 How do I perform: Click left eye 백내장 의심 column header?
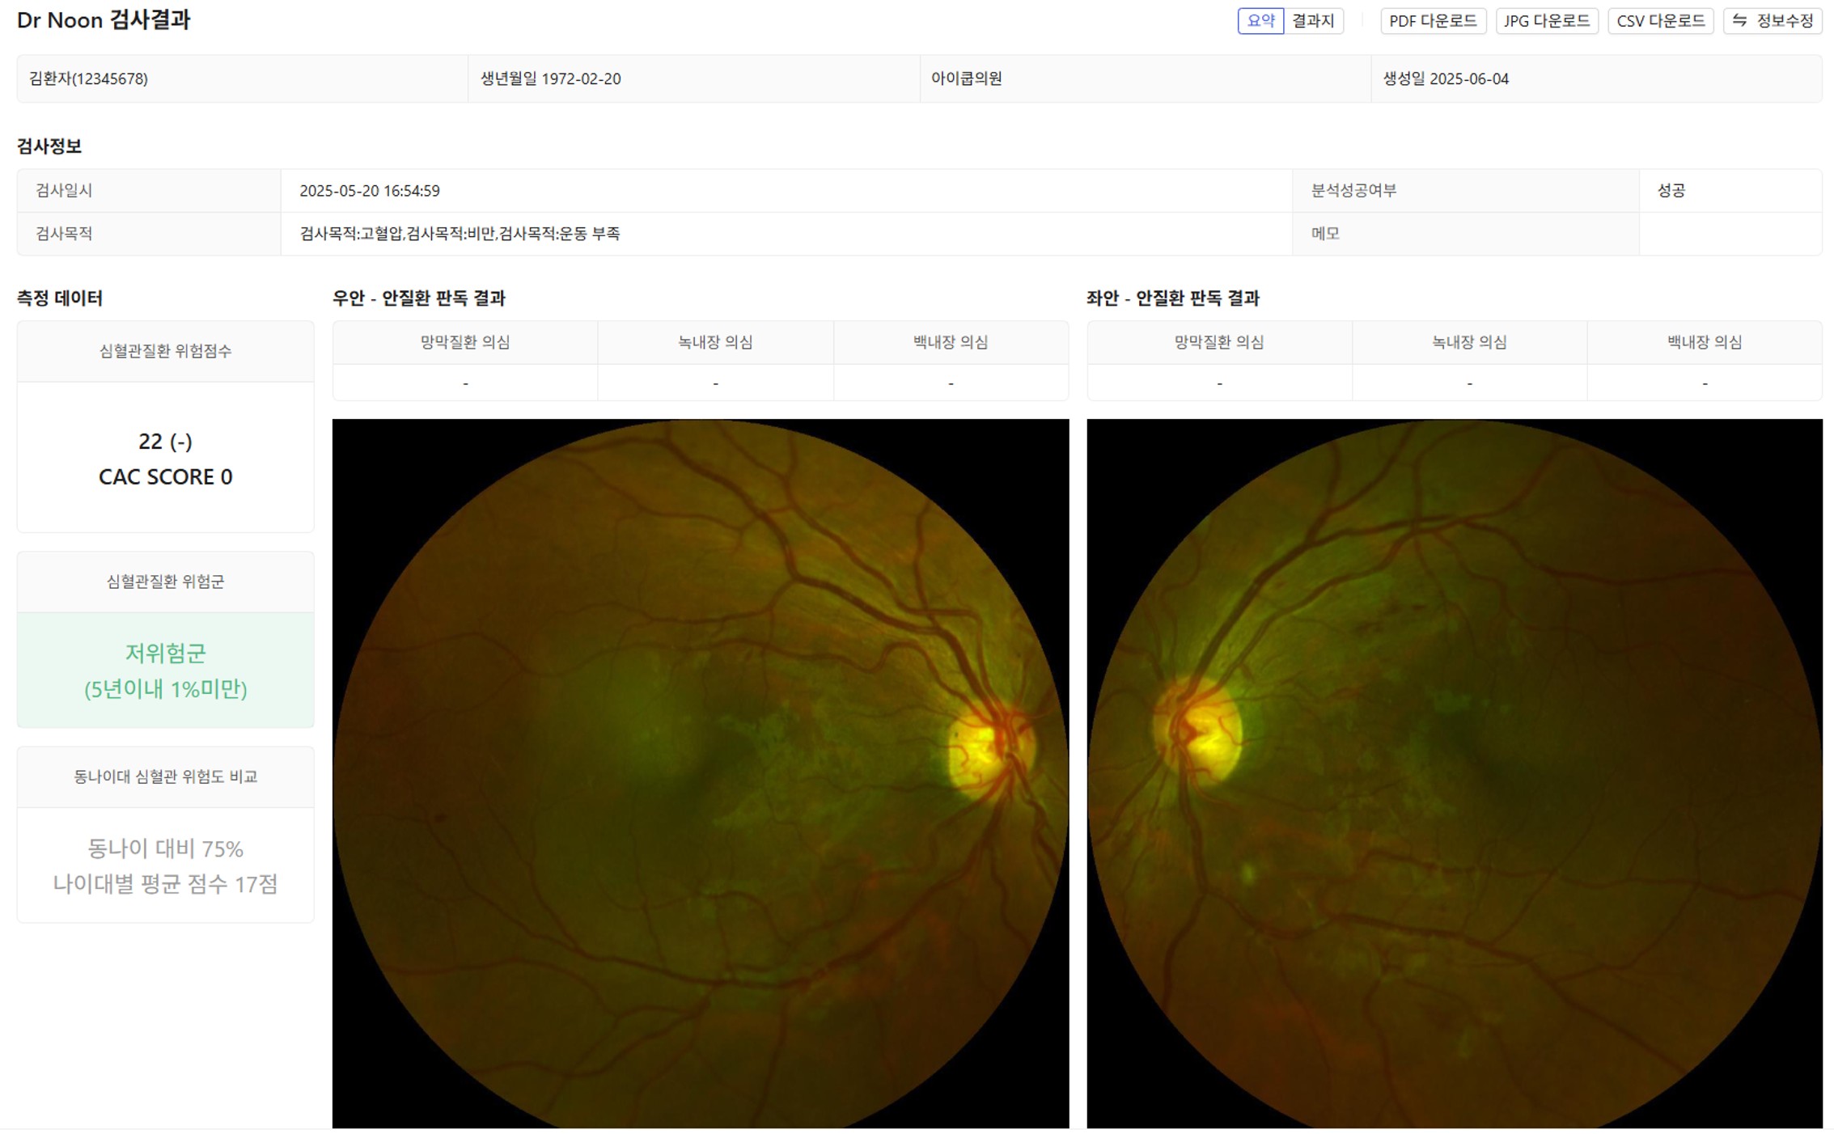coord(1704,342)
